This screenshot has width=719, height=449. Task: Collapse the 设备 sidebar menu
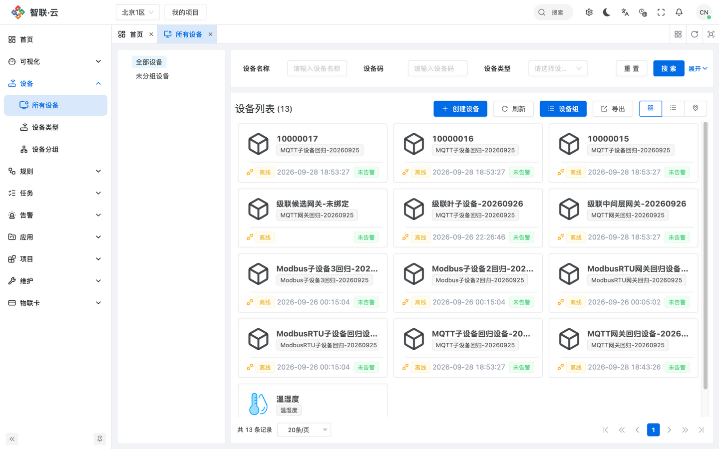click(55, 83)
